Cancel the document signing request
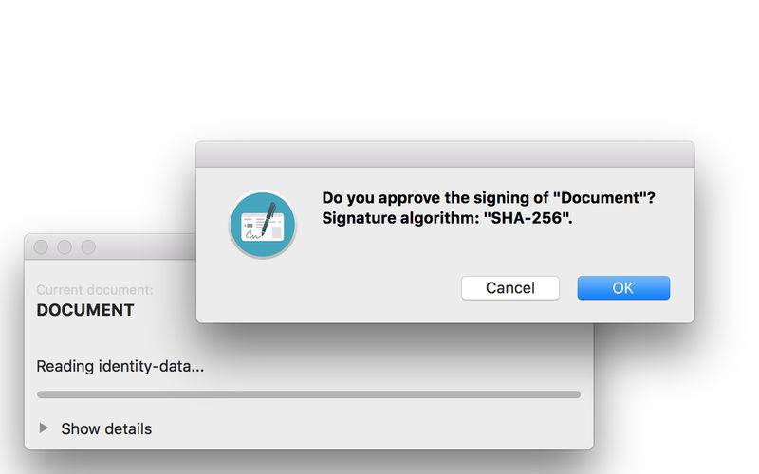This screenshot has height=474, width=759. point(510,288)
